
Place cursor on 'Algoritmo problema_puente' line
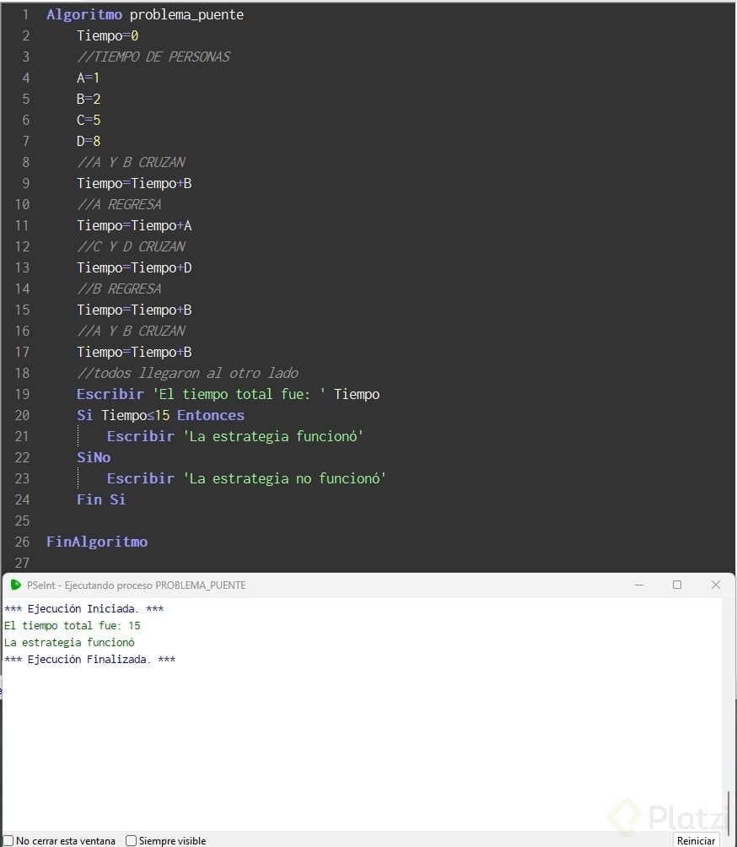(145, 14)
